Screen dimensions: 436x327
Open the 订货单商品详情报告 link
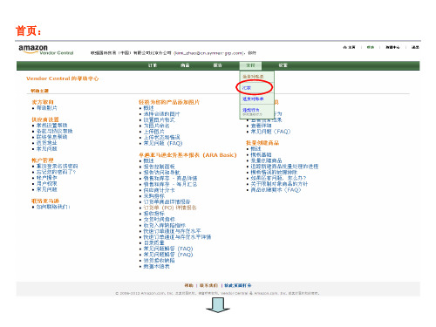coord(167,201)
